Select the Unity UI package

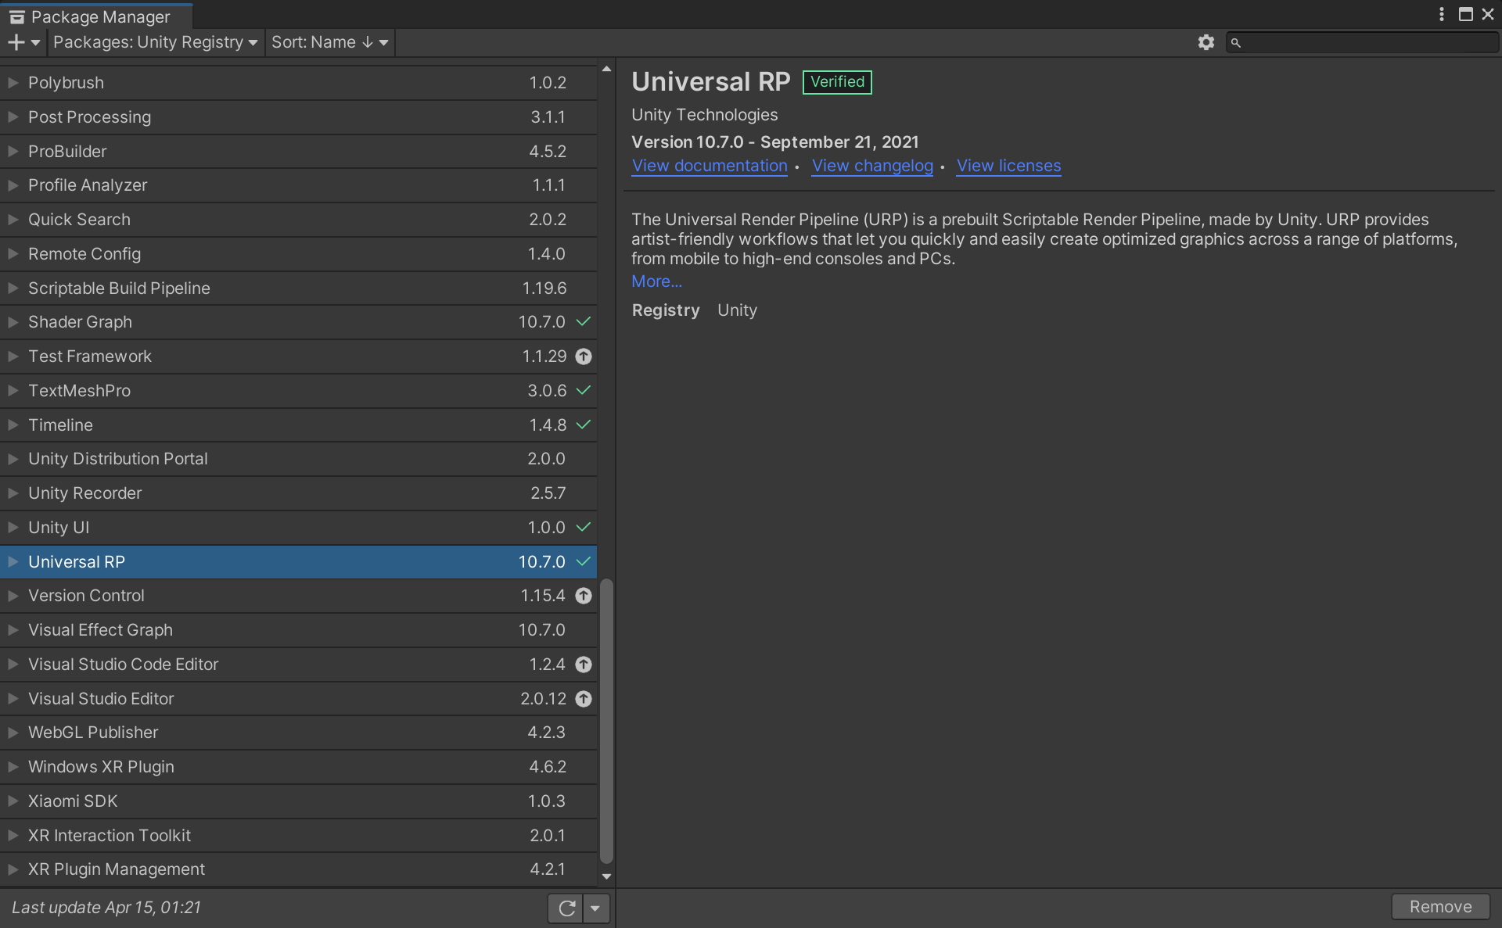point(298,528)
